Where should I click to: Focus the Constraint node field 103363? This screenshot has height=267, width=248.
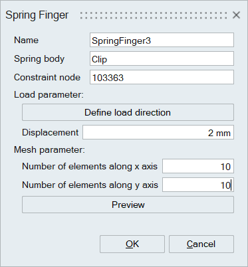[162, 77]
